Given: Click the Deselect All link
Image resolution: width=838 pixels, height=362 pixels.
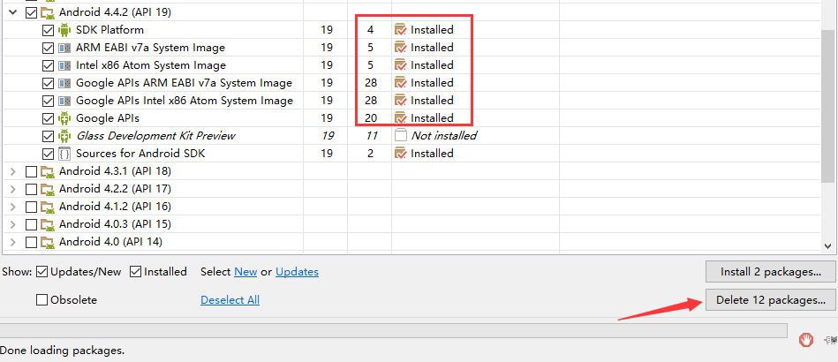Looking at the screenshot, I should [230, 300].
